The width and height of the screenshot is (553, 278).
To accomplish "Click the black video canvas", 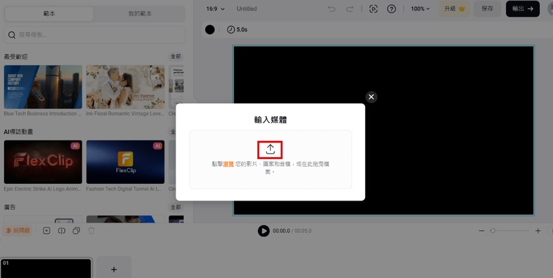I will point(384,130).
